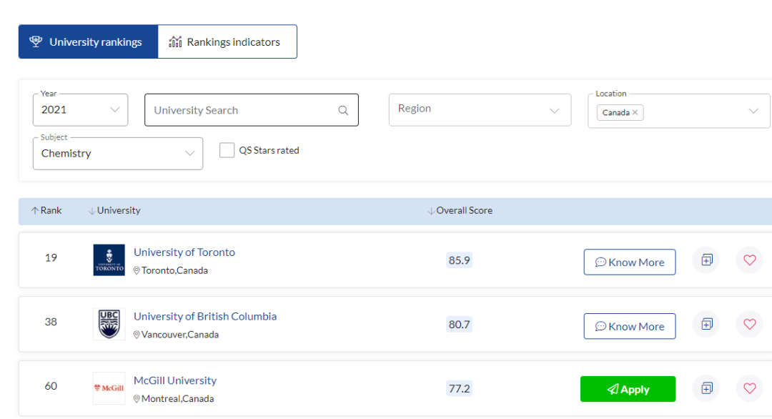Click heart icon for McGill University
772x419 pixels.
(x=749, y=388)
